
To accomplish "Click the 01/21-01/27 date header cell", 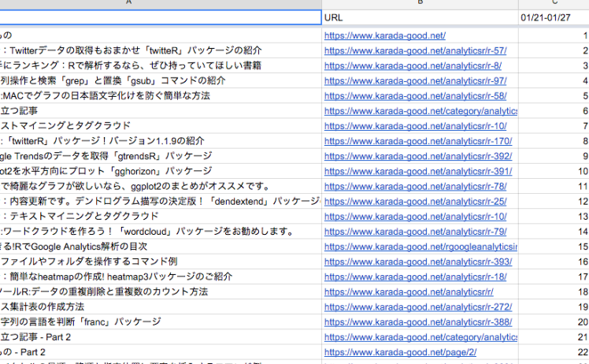I will click(553, 17).
